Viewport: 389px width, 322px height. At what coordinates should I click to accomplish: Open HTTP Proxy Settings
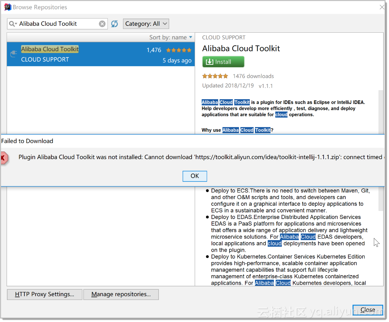[x=45, y=294]
